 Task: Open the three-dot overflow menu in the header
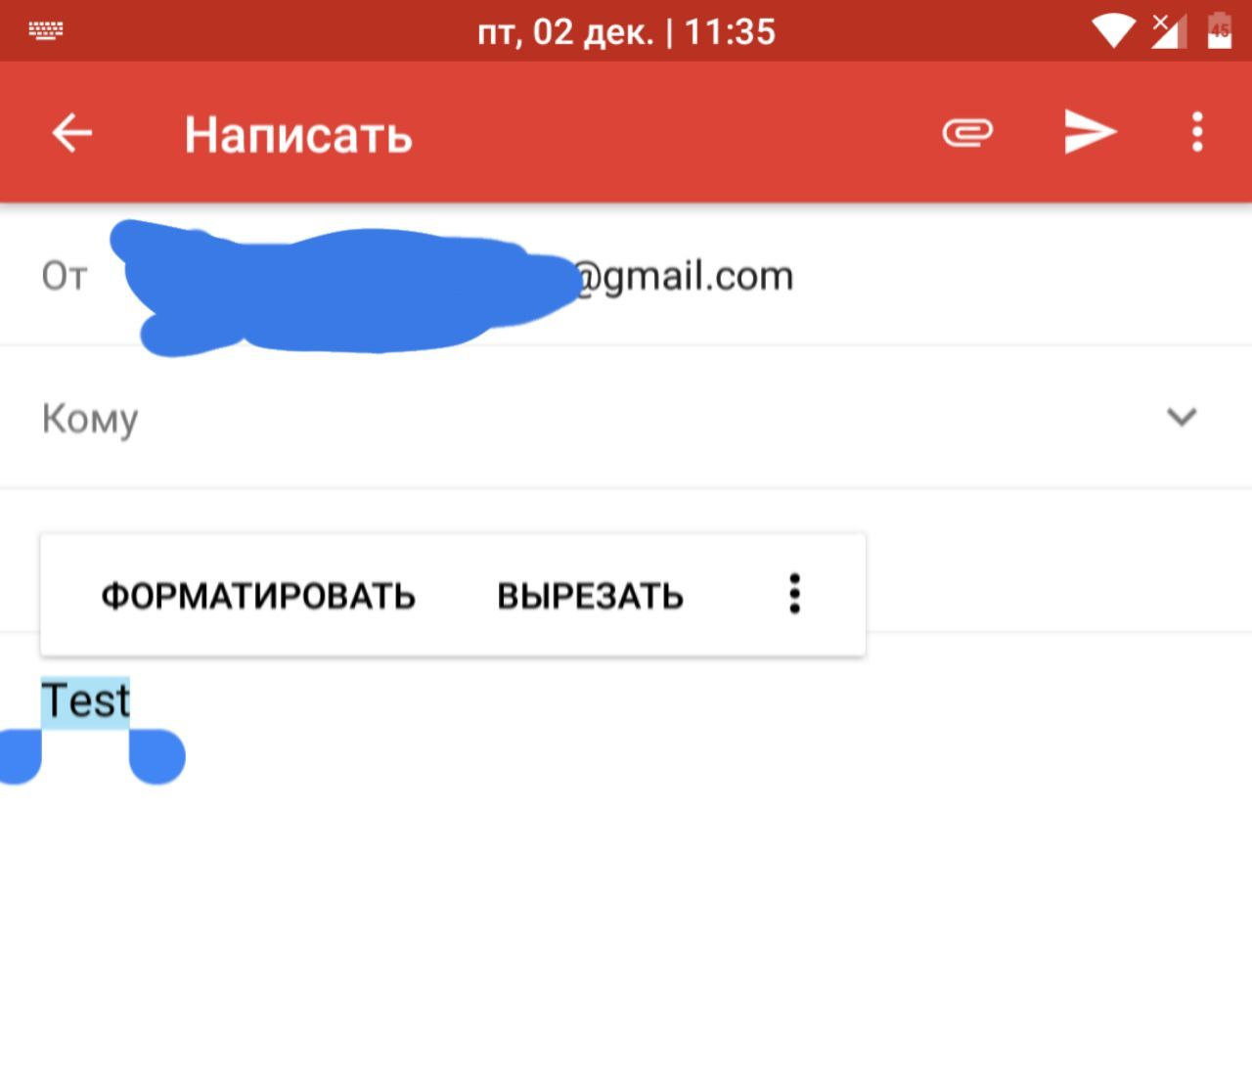1197,132
